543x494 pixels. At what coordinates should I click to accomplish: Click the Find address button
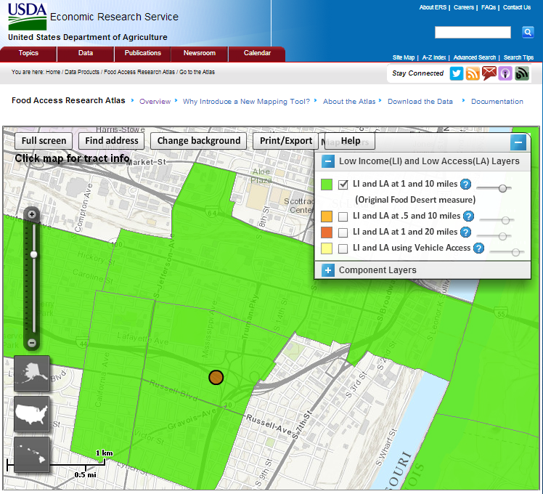coord(112,141)
